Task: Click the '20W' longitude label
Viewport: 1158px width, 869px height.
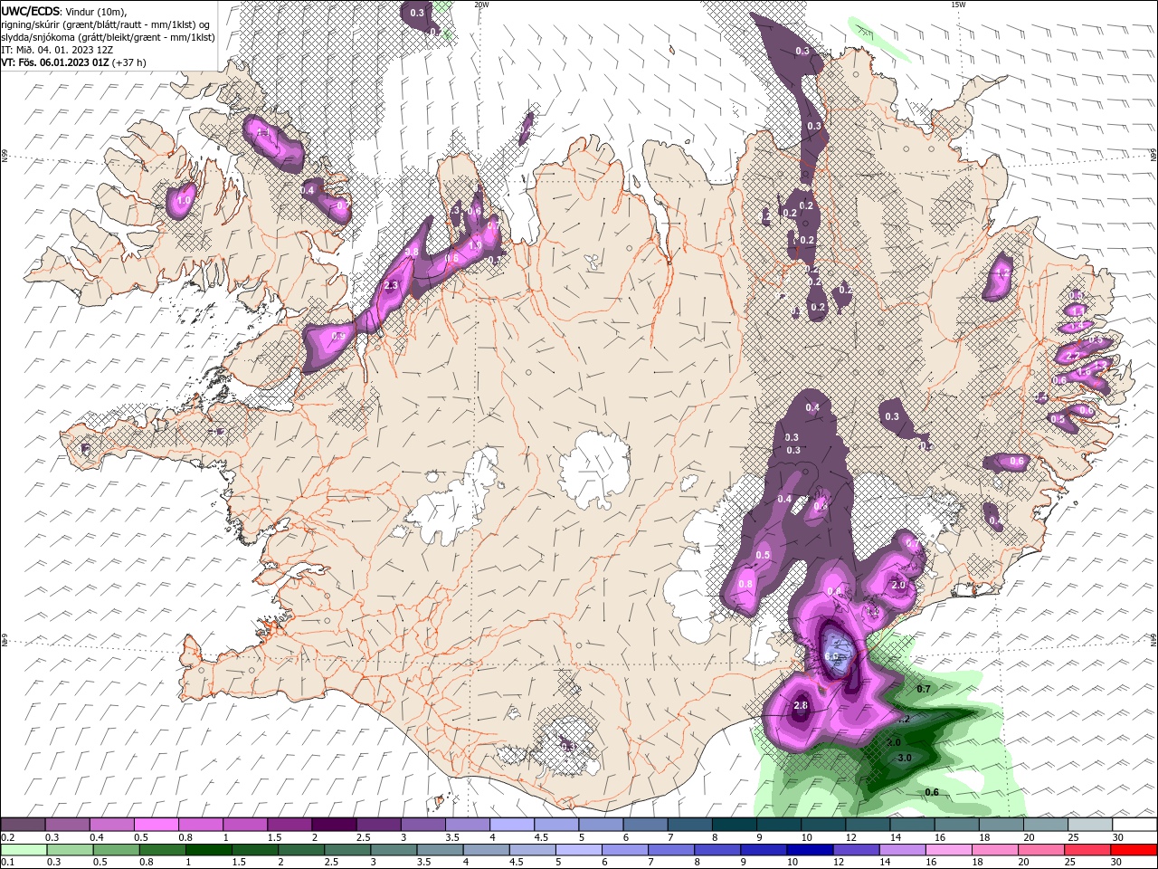Action: (481, 5)
